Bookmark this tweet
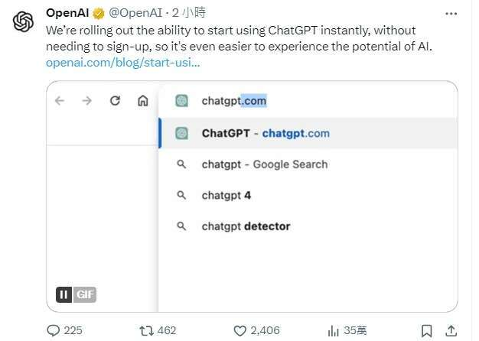Image resolution: width=479 pixels, height=341 pixels. click(x=428, y=330)
